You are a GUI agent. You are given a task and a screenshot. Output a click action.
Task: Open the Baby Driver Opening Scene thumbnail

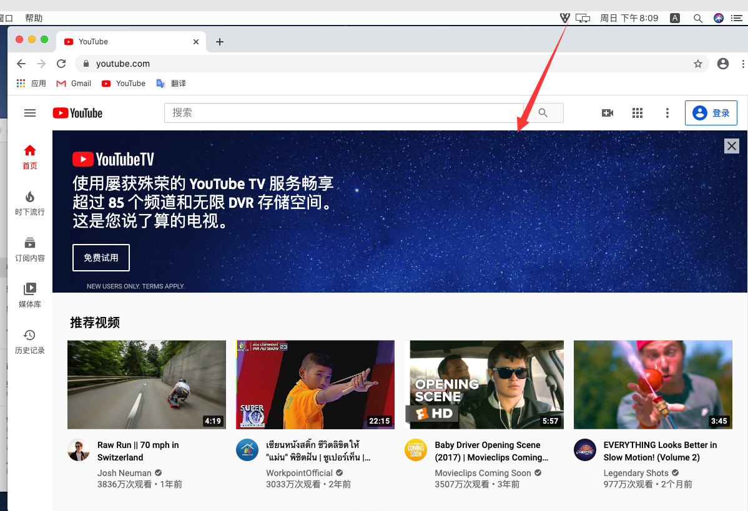[x=484, y=385]
